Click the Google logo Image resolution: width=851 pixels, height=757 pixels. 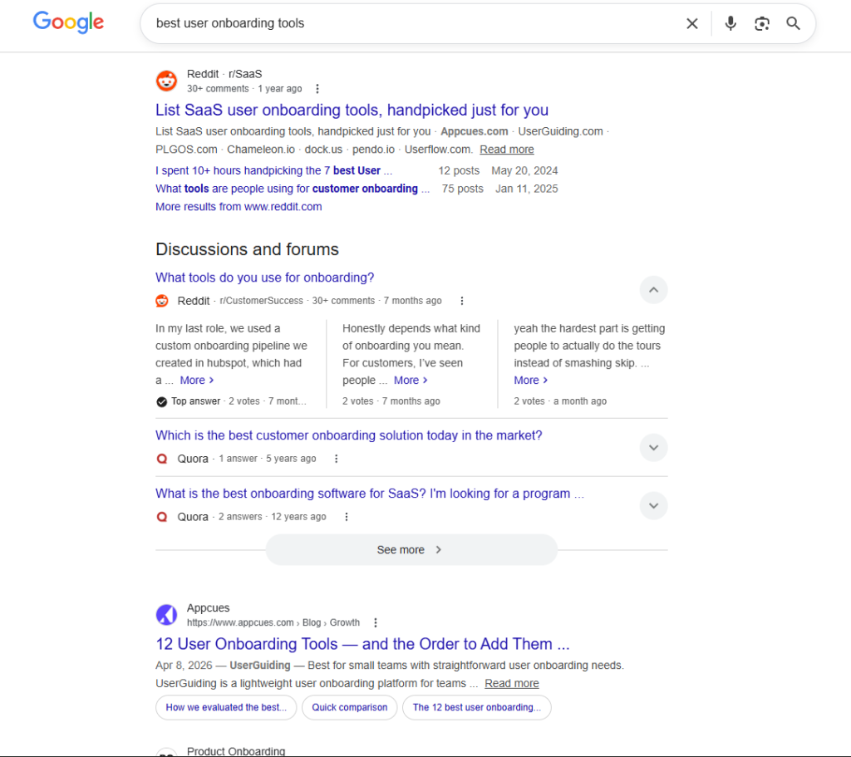coord(68,22)
